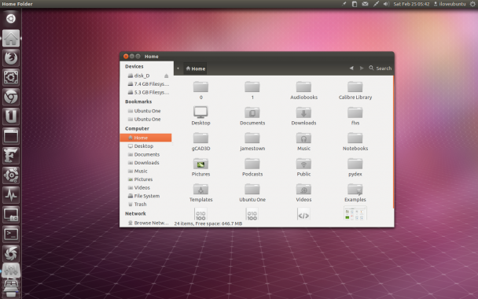Select the HTML code file icon
This screenshot has width=478, height=299.
[303, 214]
